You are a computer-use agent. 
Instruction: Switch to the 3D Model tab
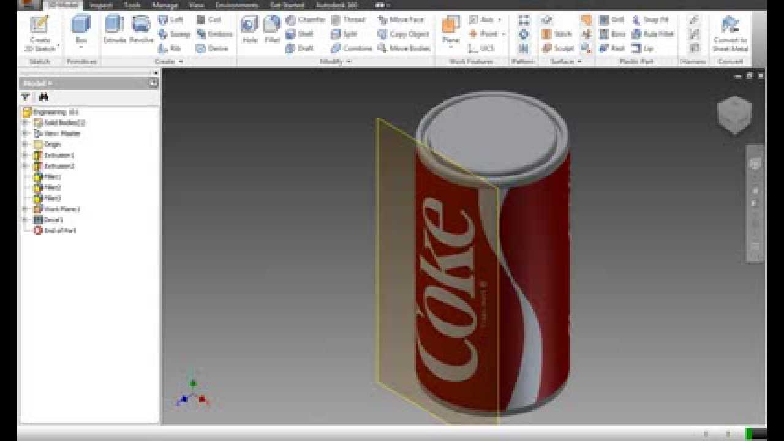pyautogui.click(x=64, y=5)
